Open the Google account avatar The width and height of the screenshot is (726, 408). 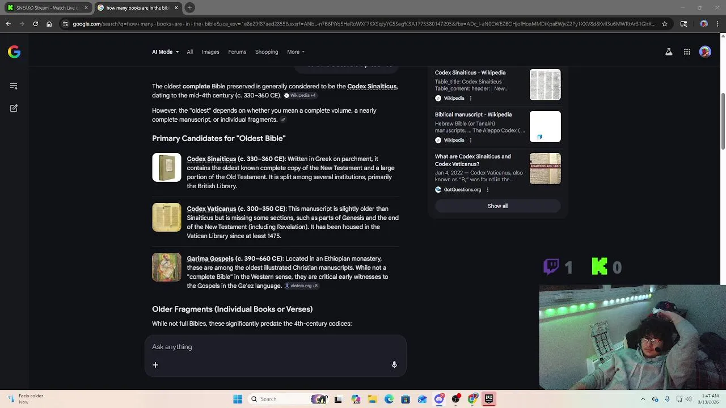pos(705,52)
